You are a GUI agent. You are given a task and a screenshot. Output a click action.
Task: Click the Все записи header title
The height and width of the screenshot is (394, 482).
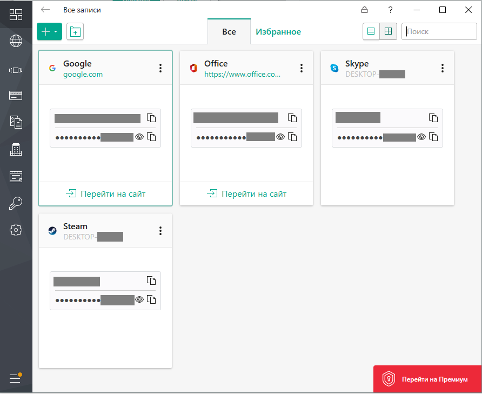(x=82, y=10)
